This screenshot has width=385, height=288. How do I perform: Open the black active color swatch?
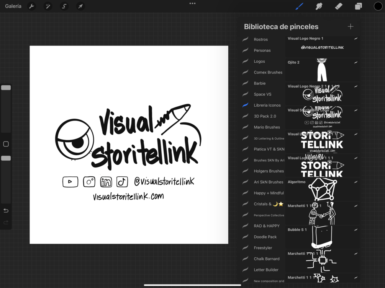[x=378, y=6]
